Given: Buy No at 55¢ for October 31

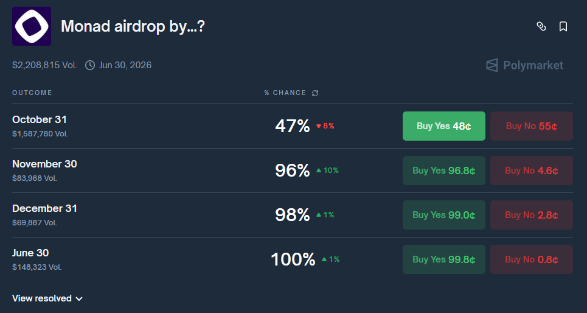Looking at the screenshot, I should 531,126.
